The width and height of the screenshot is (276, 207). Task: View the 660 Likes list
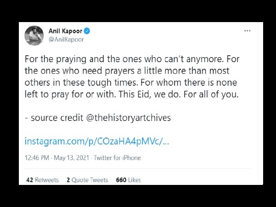(128, 180)
